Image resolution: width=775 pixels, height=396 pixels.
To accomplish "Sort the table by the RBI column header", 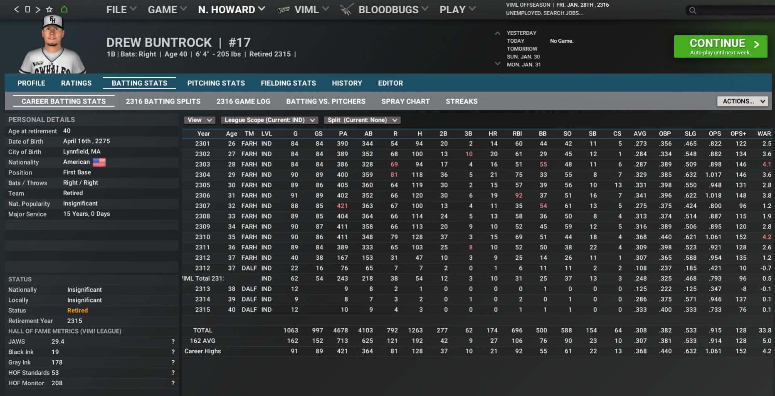I will pos(517,134).
